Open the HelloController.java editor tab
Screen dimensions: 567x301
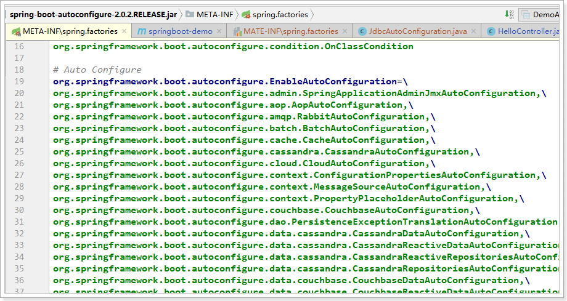(531, 31)
